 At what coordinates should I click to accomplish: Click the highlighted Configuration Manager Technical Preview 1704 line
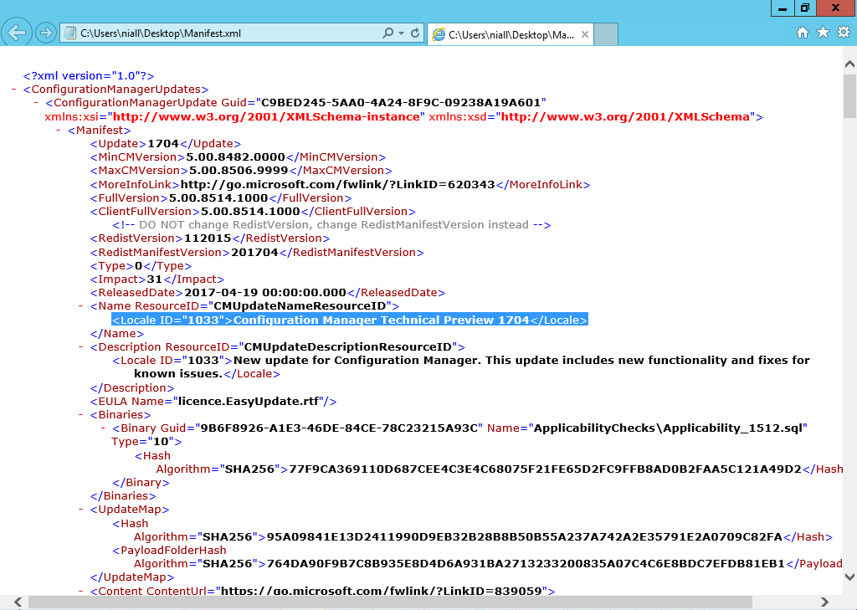pos(350,320)
